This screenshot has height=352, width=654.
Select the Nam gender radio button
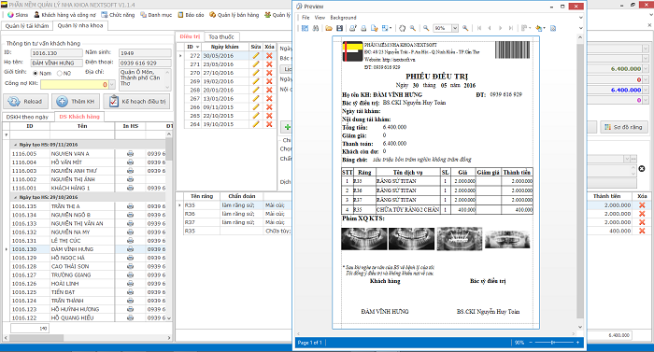coord(36,74)
